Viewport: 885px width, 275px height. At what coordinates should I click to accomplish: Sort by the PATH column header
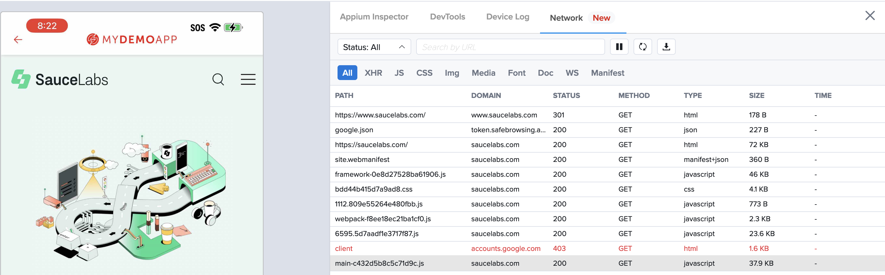(344, 95)
